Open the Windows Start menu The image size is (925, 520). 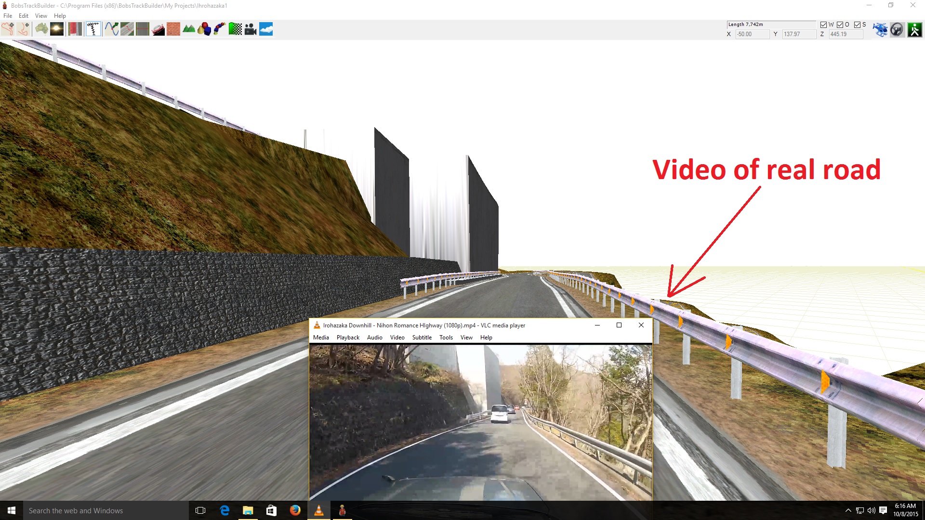tap(12, 510)
